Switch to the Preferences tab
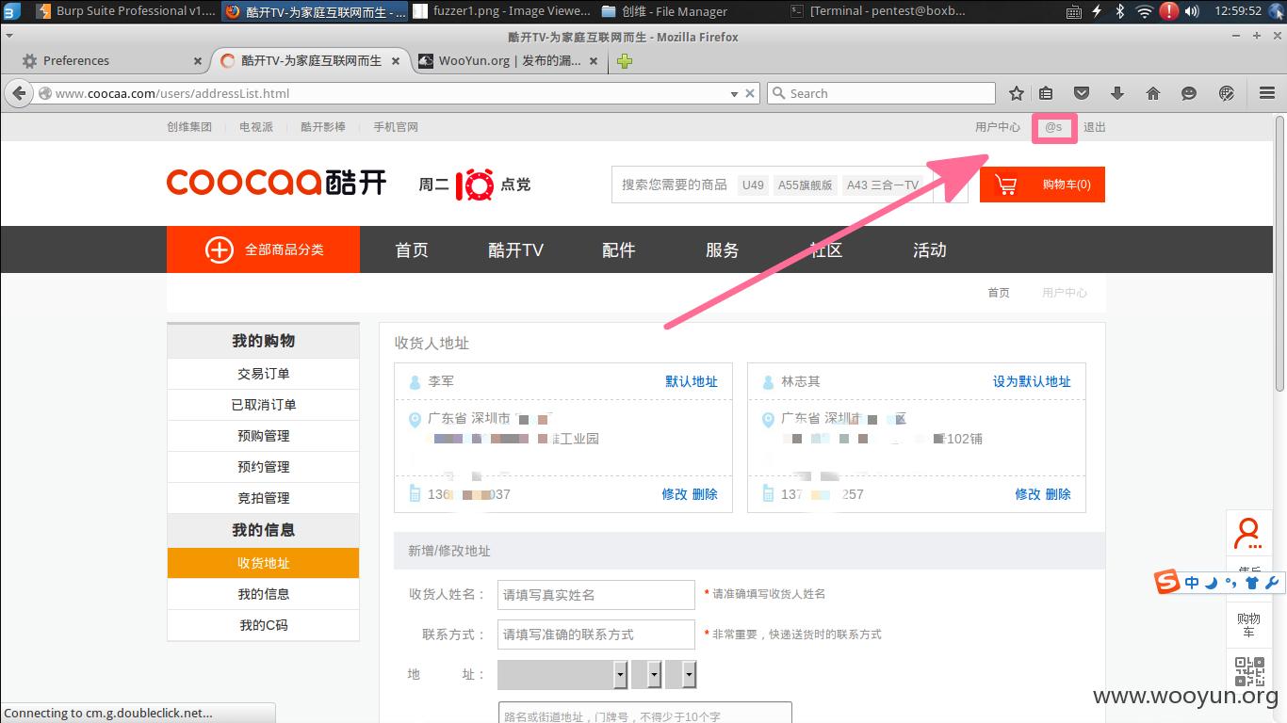 point(110,60)
